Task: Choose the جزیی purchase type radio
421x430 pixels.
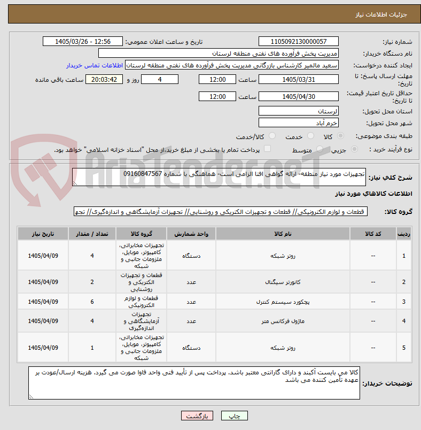Action: click(354, 149)
